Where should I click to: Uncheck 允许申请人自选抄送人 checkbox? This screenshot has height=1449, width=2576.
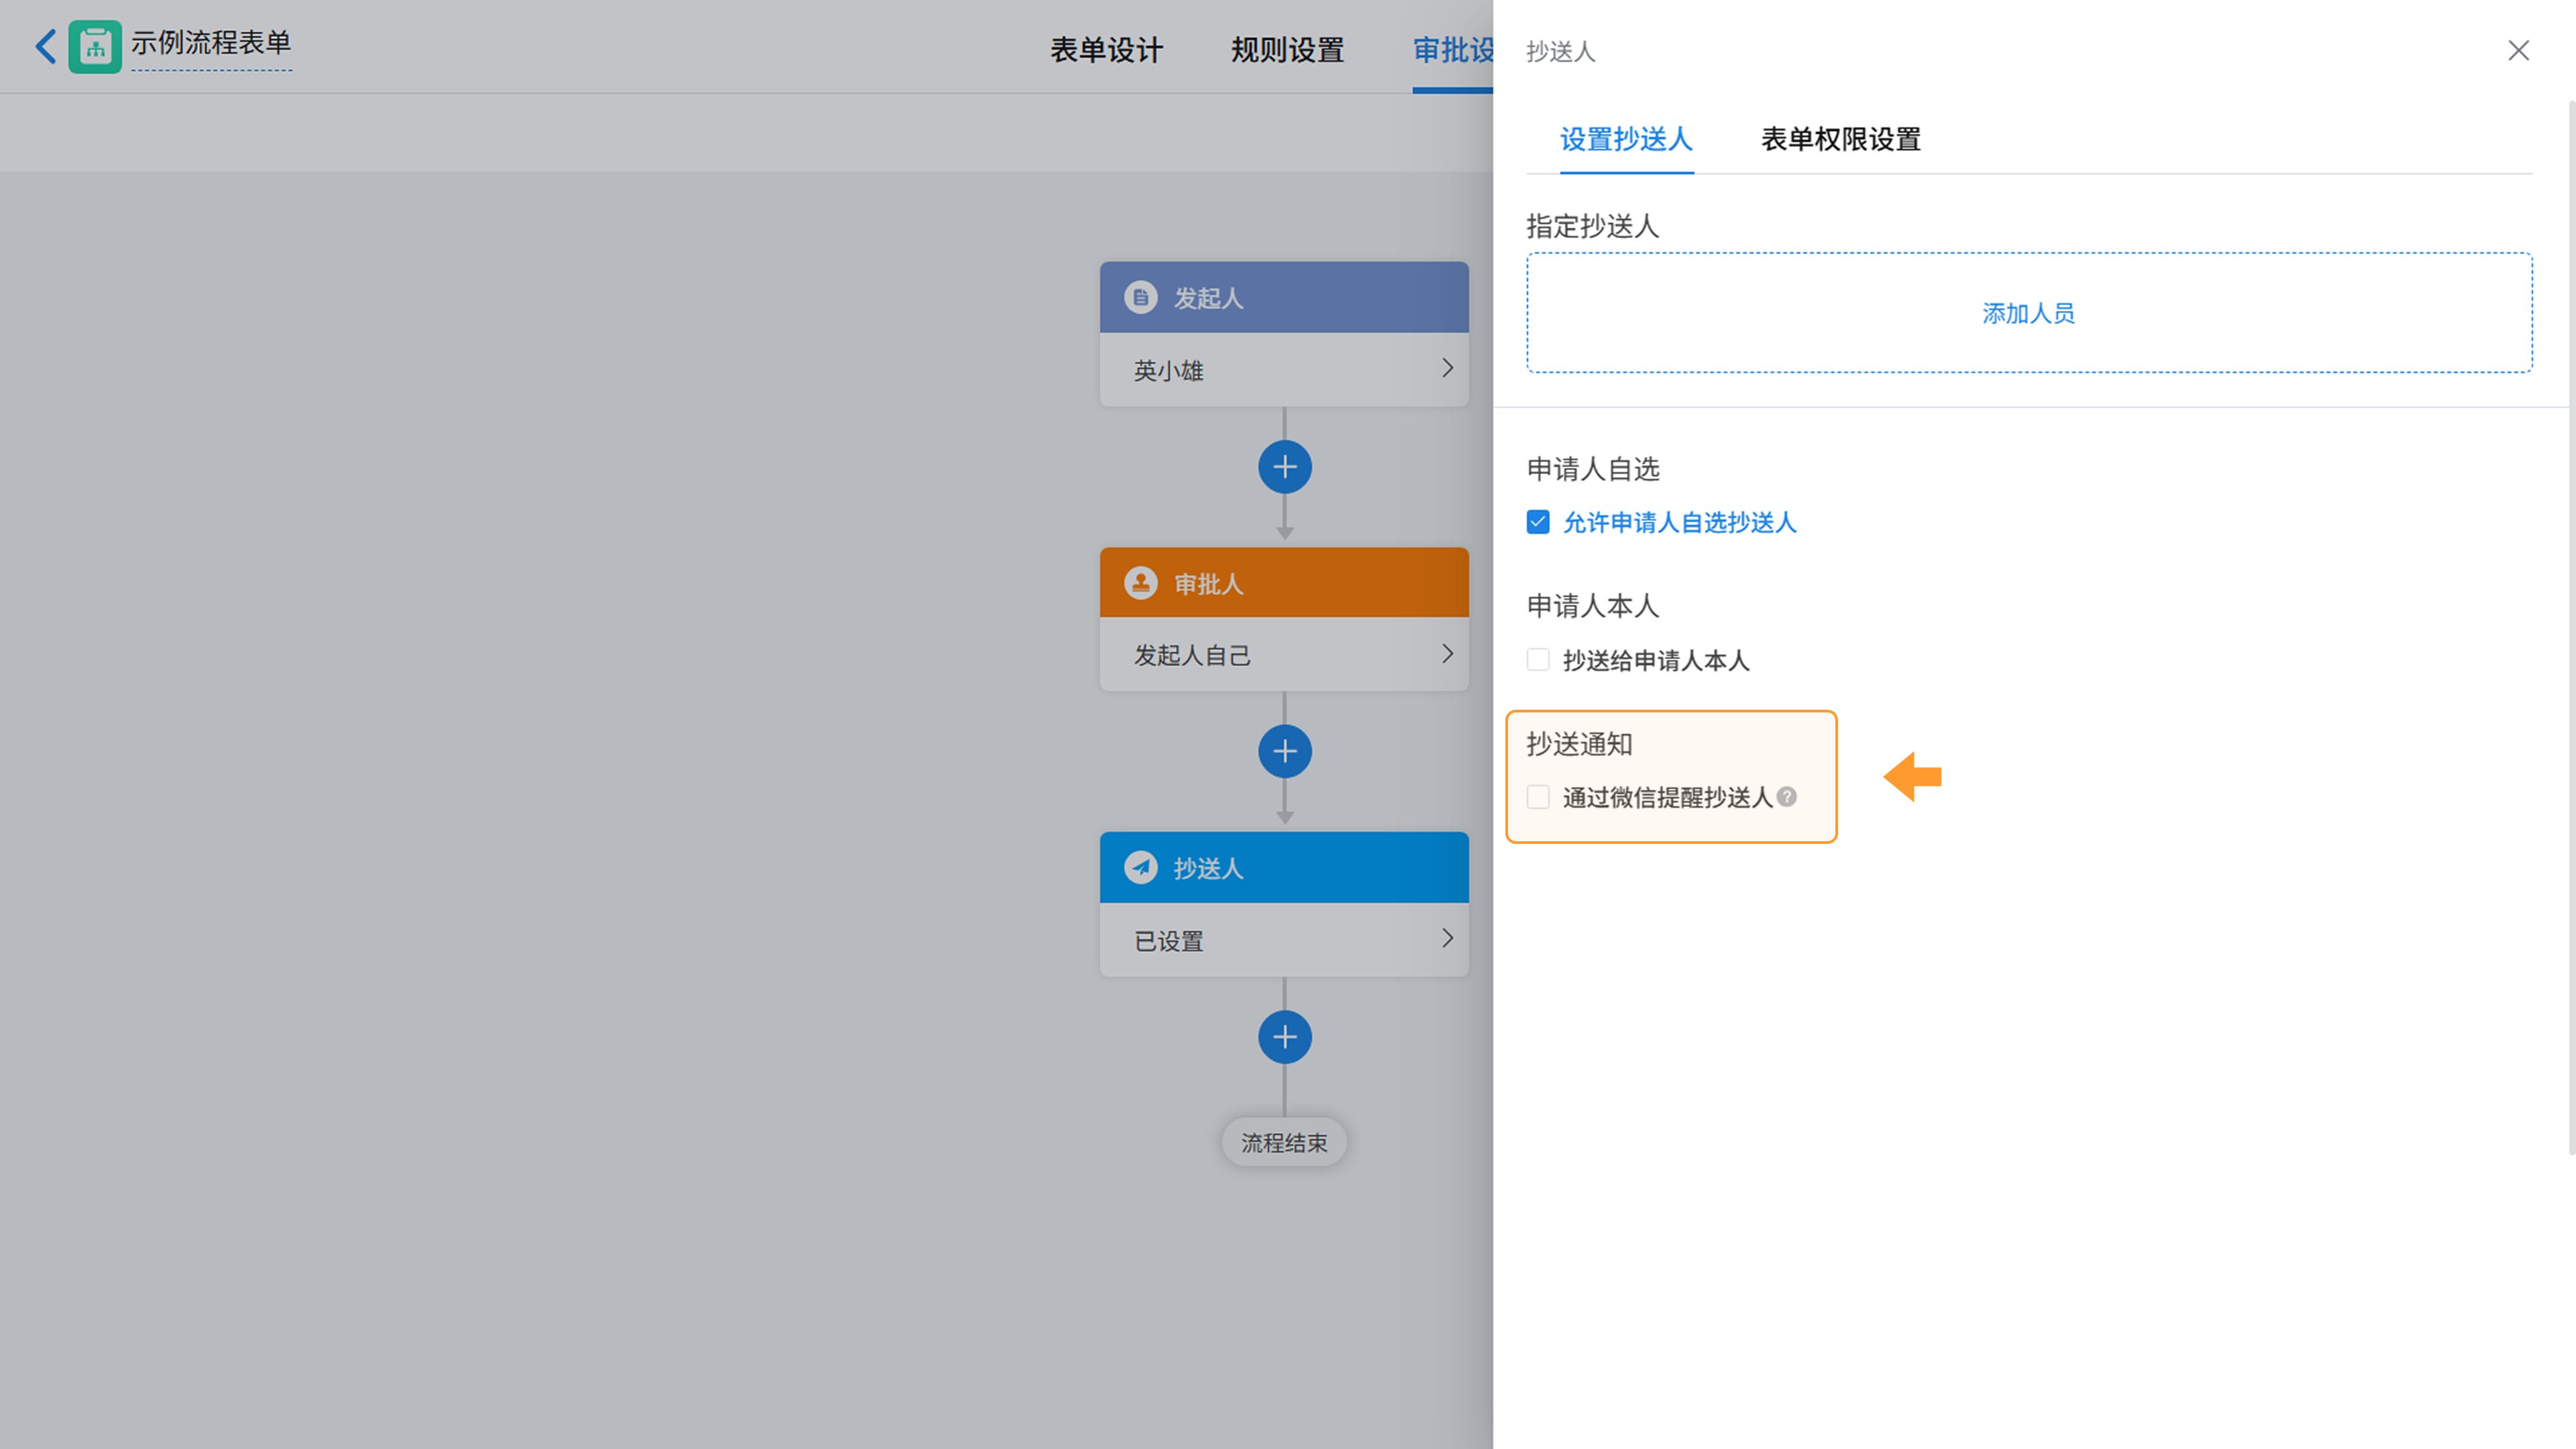tap(1538, 522)
